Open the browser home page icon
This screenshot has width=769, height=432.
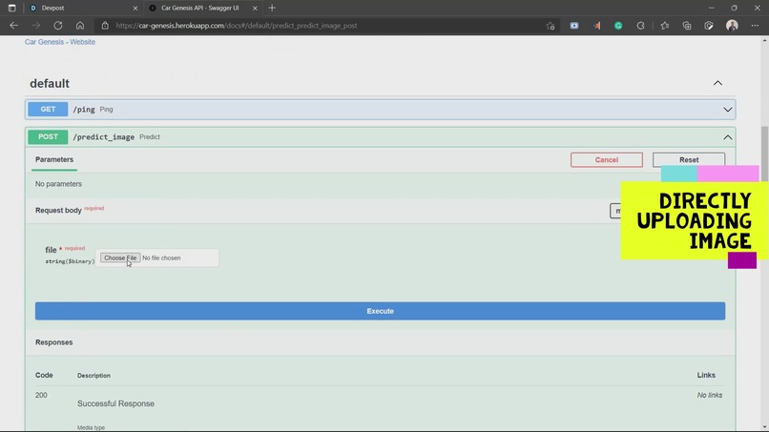pos(80,26)
